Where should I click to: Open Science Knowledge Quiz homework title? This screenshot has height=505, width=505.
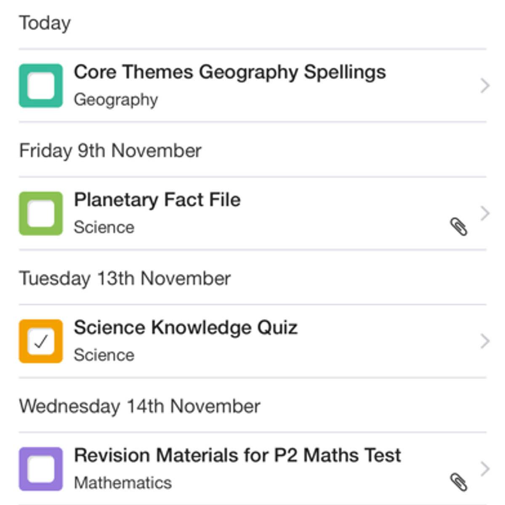(186, 328)
